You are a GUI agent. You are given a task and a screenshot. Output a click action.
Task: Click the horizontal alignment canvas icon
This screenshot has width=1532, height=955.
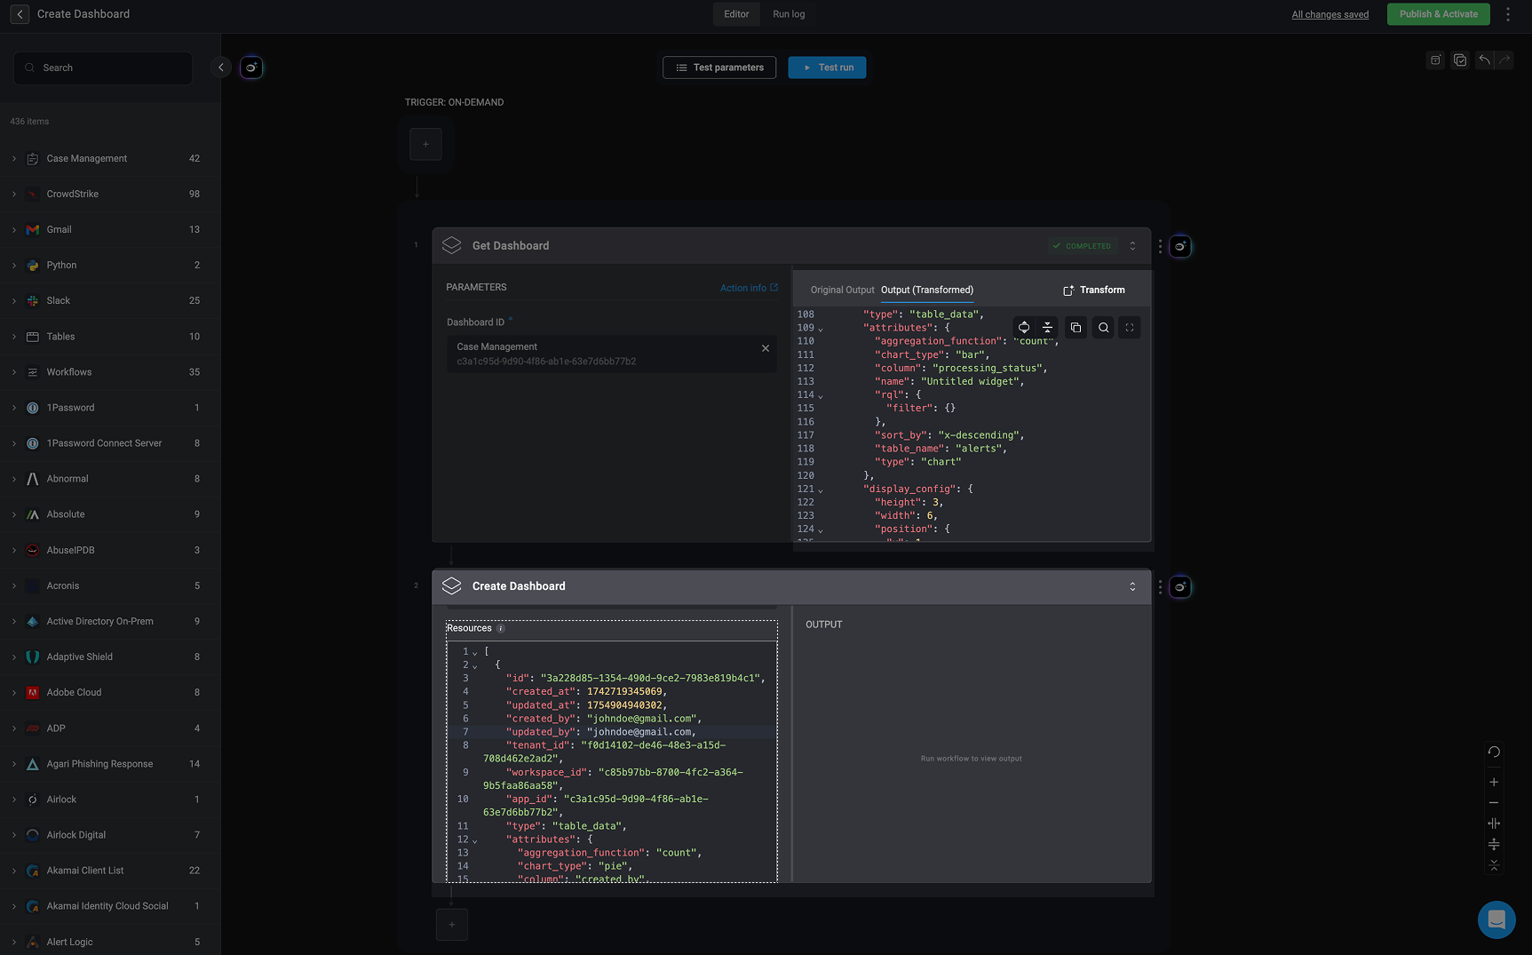click(x=1494, y=824)
